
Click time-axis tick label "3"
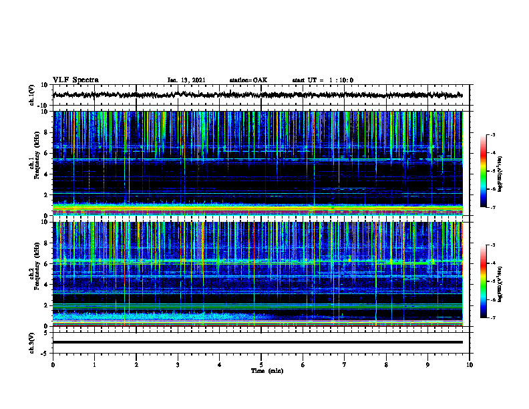coord(178,365)
